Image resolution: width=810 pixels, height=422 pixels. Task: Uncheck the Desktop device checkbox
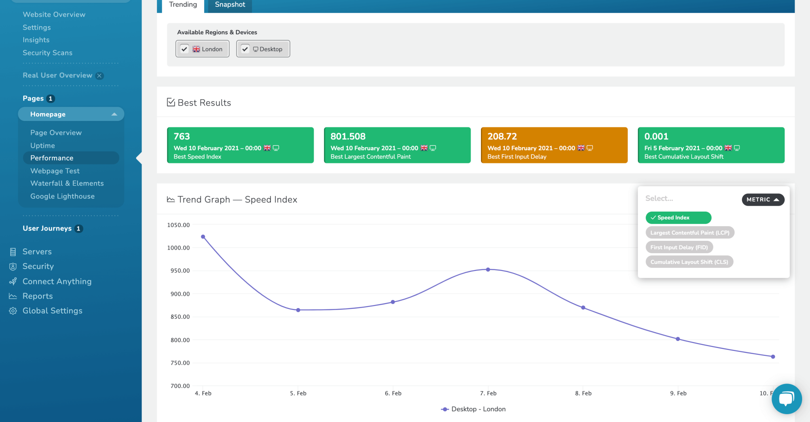(x=246, y=49)
